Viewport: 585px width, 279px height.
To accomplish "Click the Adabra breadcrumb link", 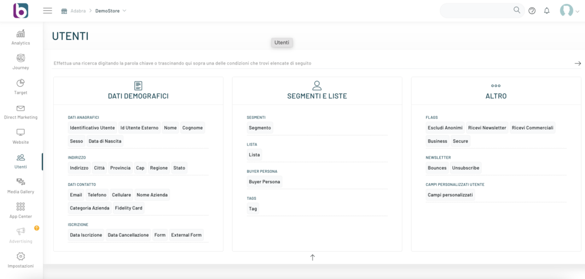I will (x=78, y=11).
